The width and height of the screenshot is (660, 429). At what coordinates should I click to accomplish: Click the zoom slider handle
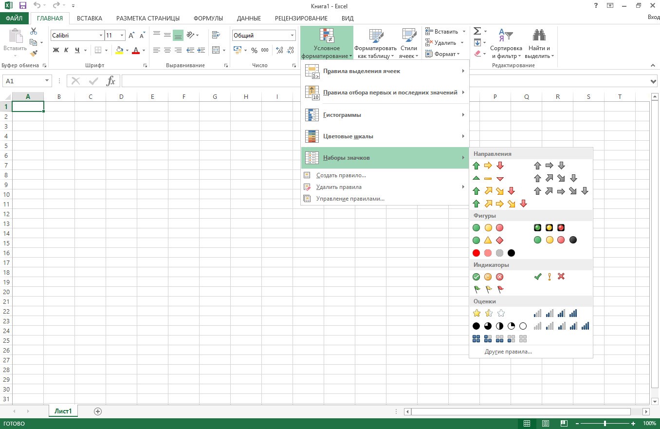(x=605, y=424)
